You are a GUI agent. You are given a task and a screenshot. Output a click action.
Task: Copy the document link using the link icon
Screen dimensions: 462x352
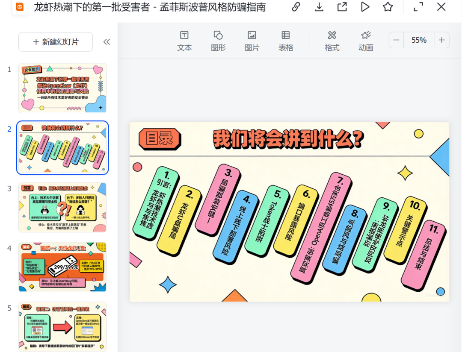click(x=296, y=7)
